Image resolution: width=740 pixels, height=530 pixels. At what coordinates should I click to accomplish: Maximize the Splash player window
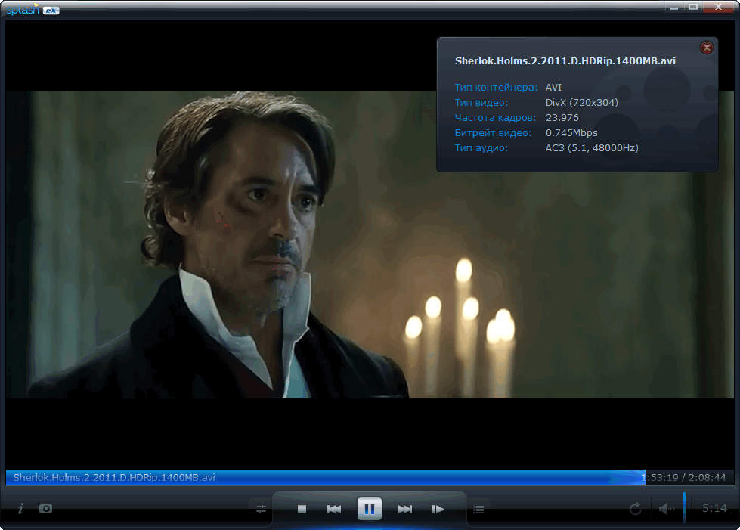click(x=693, y=7)
